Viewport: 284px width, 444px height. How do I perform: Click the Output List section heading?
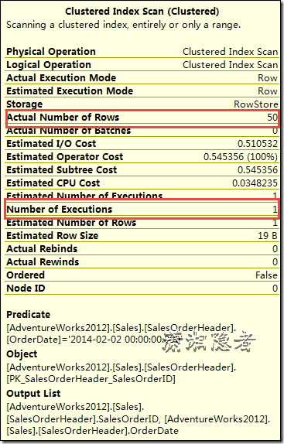pyautogui.click(x=33, y=393)
